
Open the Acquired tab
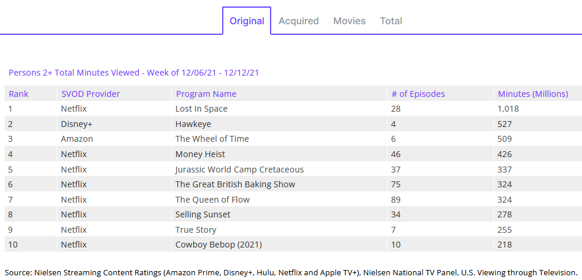point(298,21)
